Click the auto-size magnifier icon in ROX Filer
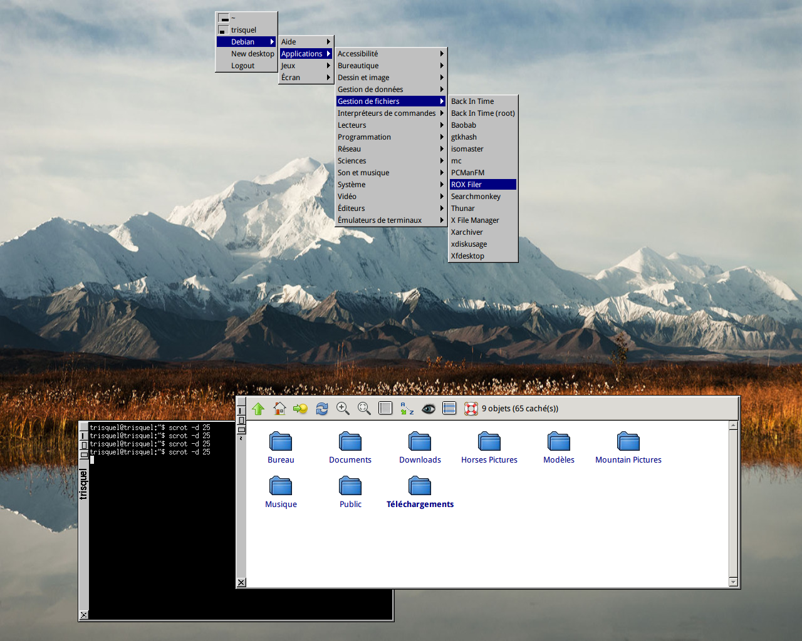The image size is (802, 641). 364,409
